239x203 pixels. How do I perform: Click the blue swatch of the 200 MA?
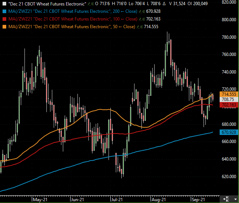click(4, 11)
